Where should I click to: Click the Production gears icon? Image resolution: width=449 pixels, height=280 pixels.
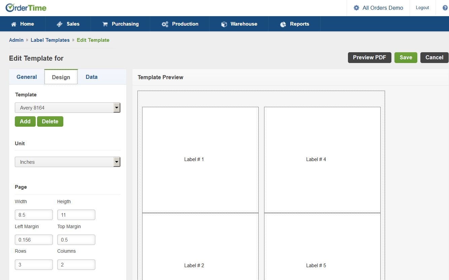[x=165, y=24]
